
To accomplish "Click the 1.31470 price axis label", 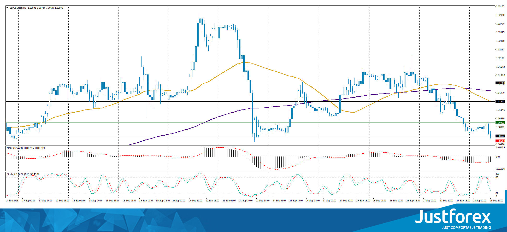I will point(500,93).
